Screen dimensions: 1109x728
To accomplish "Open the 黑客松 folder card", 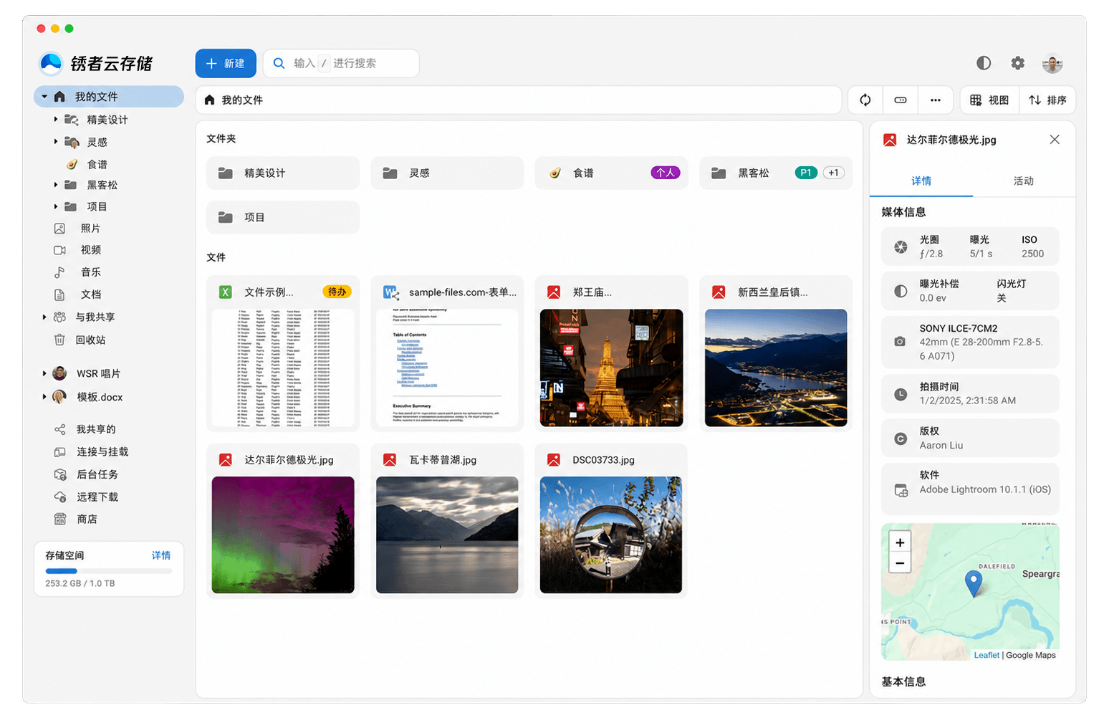I will (776, 173).
